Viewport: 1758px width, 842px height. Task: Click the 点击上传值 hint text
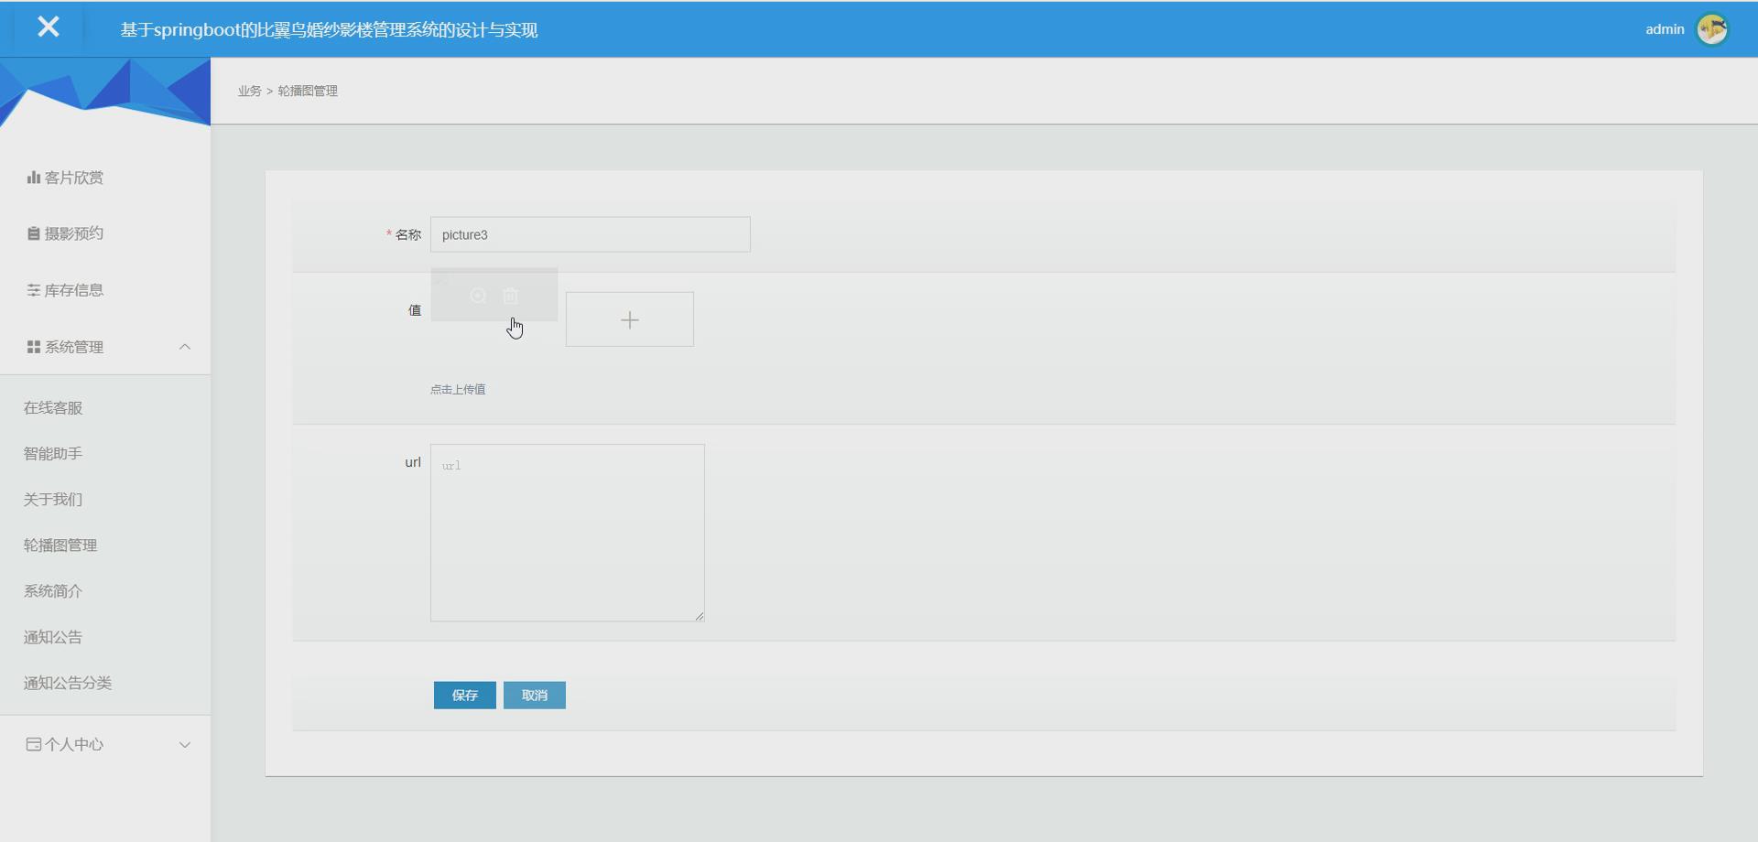[458, 389]
